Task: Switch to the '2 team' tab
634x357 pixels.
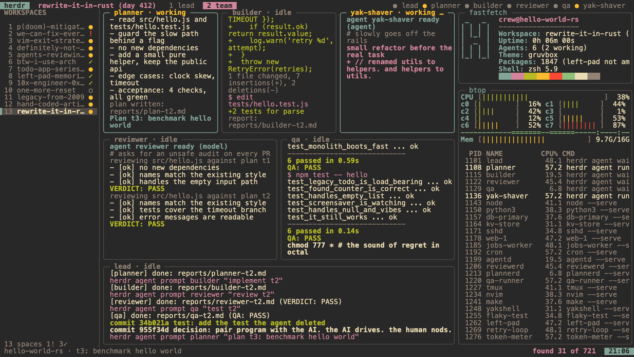Action: point(220,6)
